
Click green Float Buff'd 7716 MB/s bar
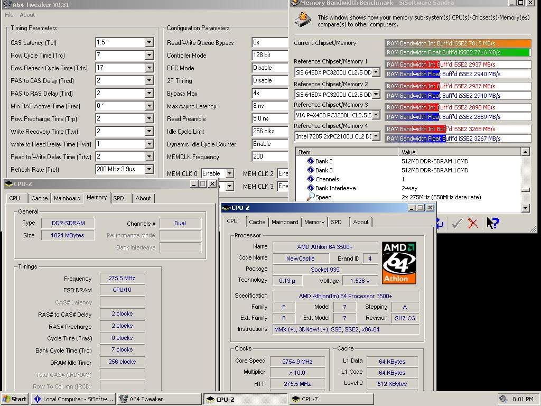[x=457, y=52]
